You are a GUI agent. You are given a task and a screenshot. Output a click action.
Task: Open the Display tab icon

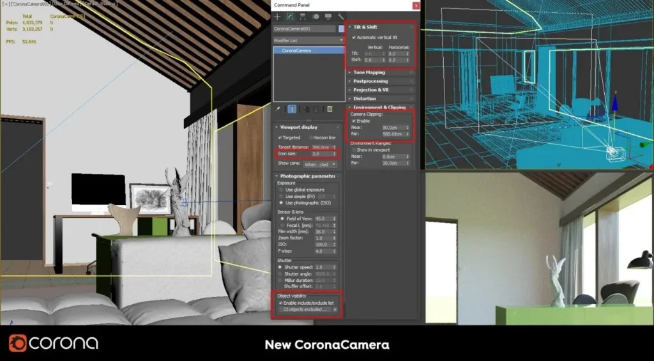pyautogui.click(x=328, y=17)
